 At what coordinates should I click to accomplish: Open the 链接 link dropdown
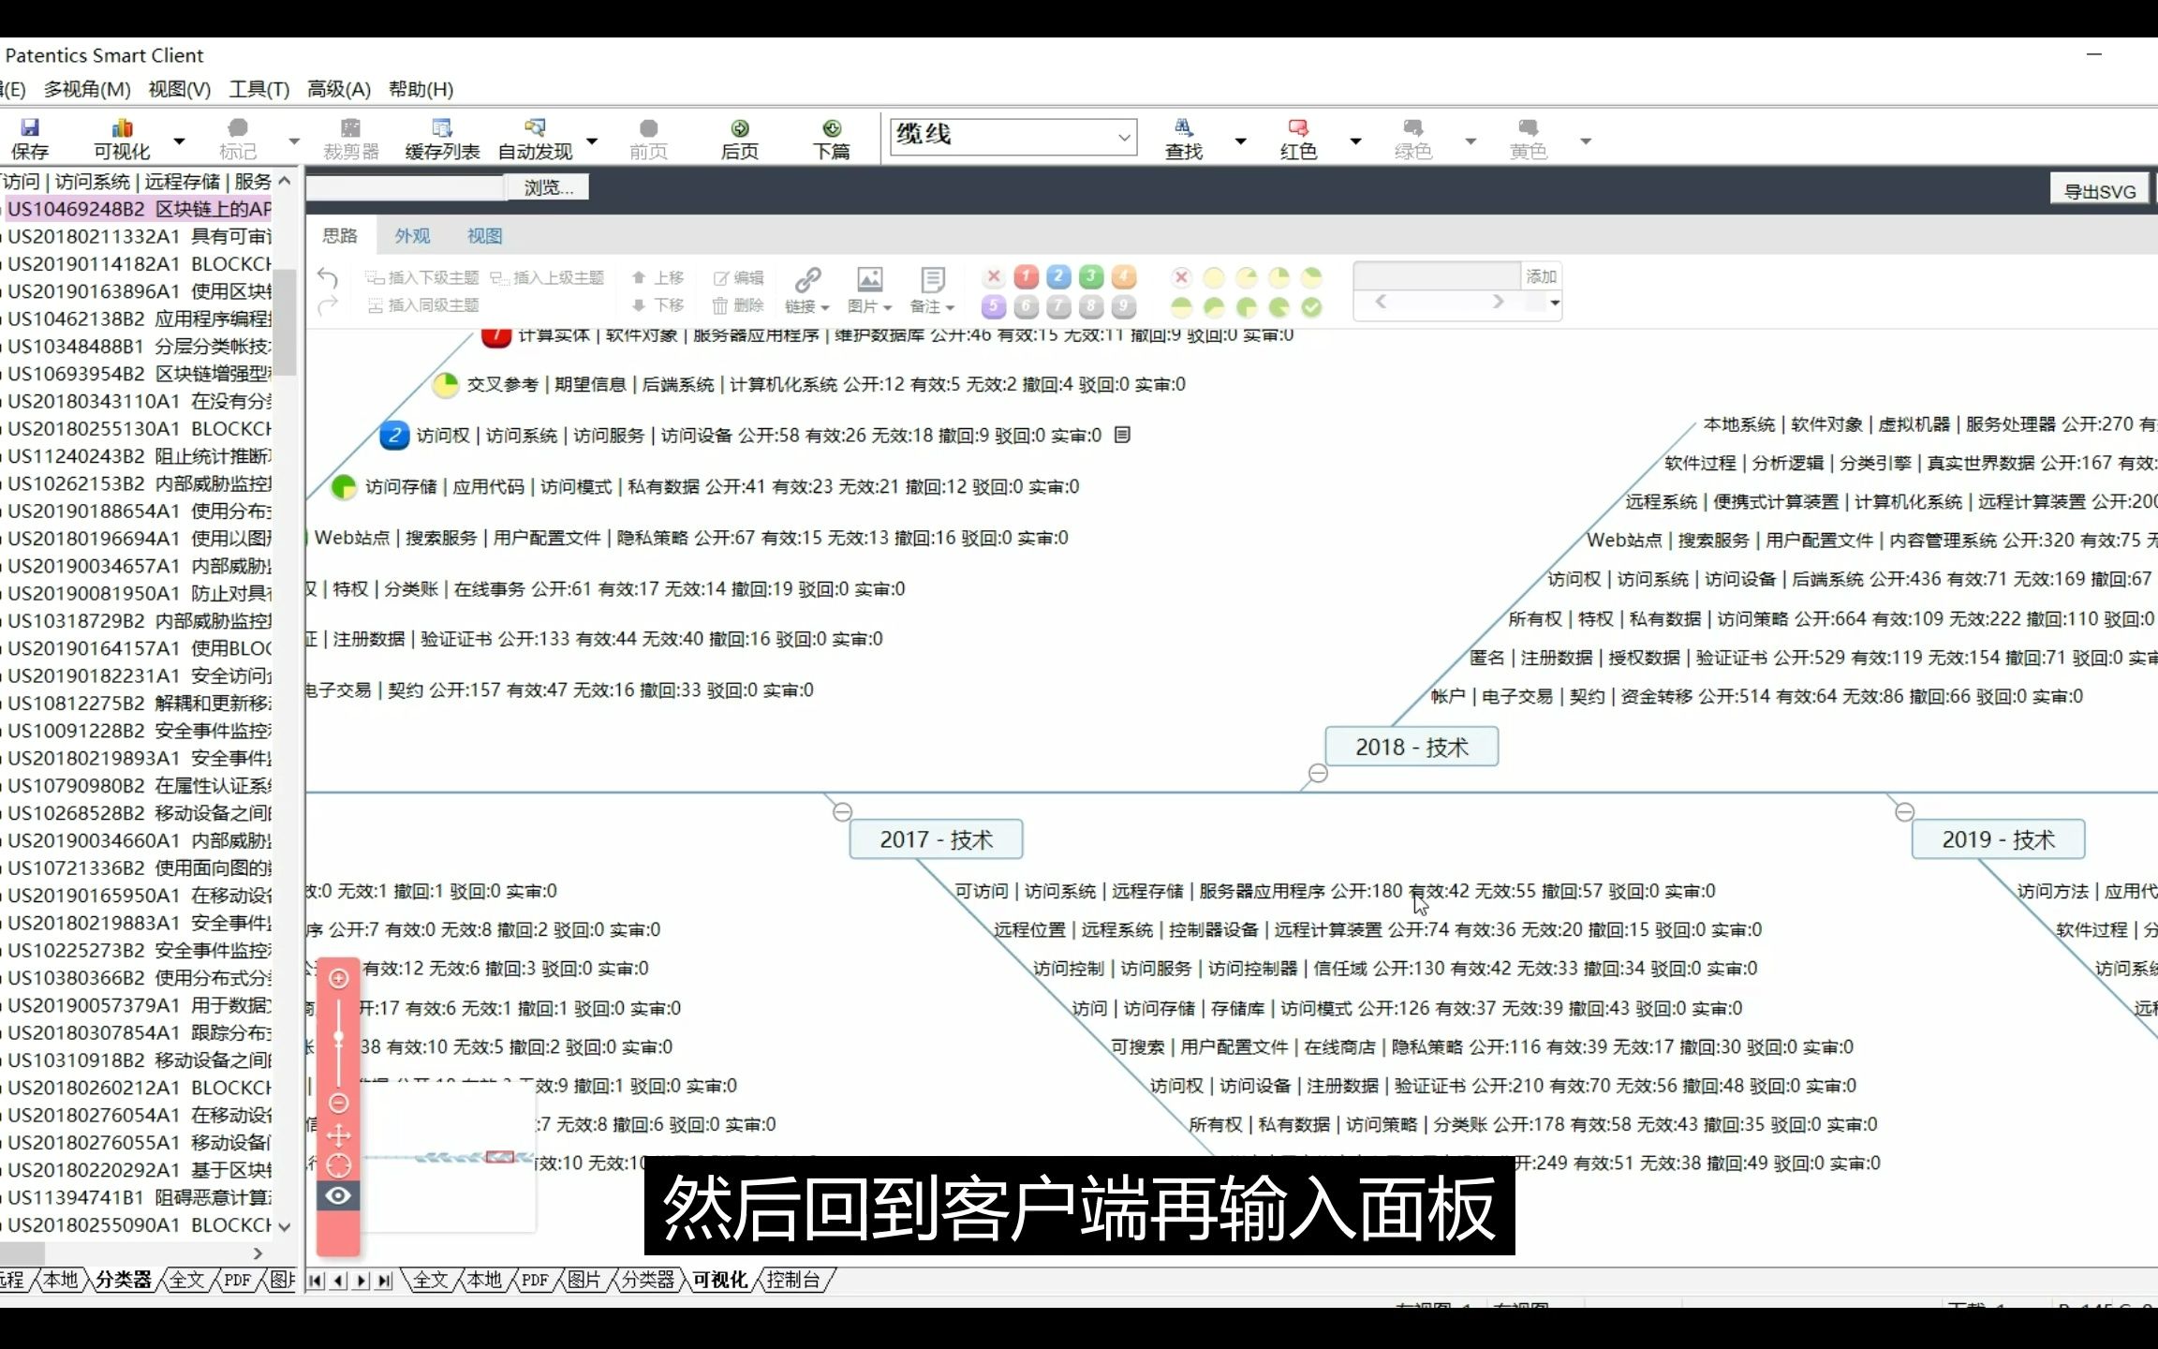(x=807, y=290)
